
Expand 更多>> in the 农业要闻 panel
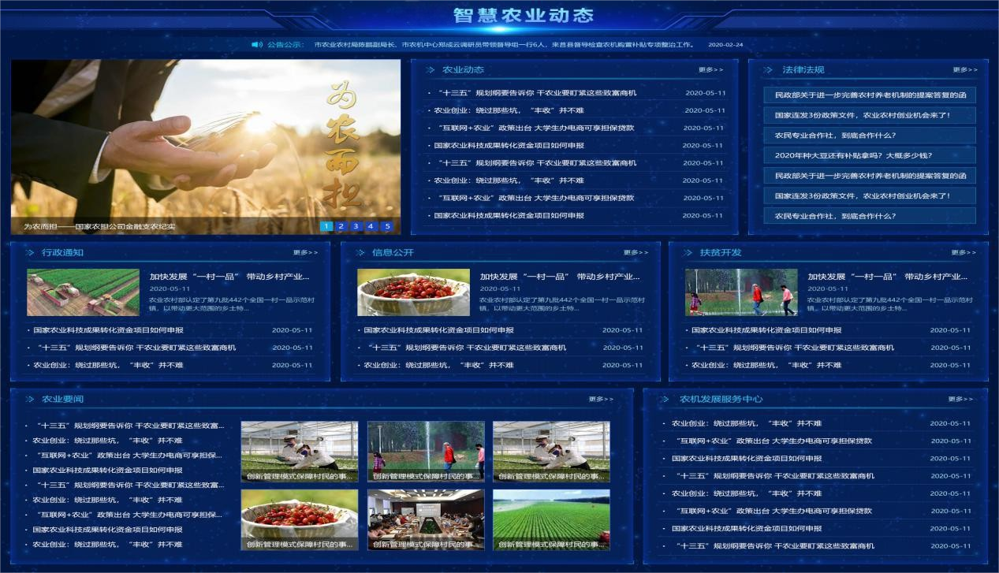601,400
